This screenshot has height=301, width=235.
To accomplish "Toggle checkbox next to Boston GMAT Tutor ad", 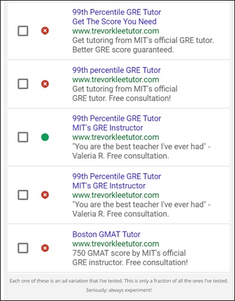I will (x=23, y=248).
